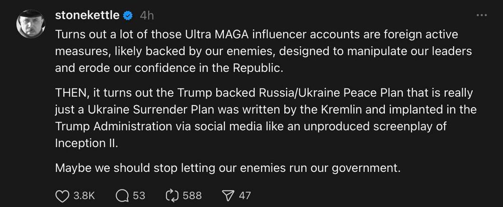Visit the stonekettle username link

pos(87,16)
